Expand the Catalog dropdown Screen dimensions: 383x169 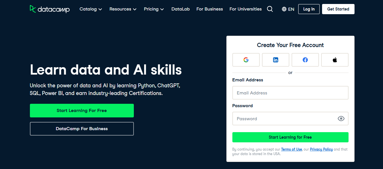pos(91,9)
